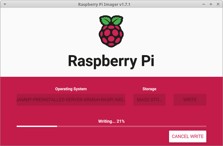Maximize the Imager window
223x146 pixels.
pyautogui.click(x=211, y=4)
